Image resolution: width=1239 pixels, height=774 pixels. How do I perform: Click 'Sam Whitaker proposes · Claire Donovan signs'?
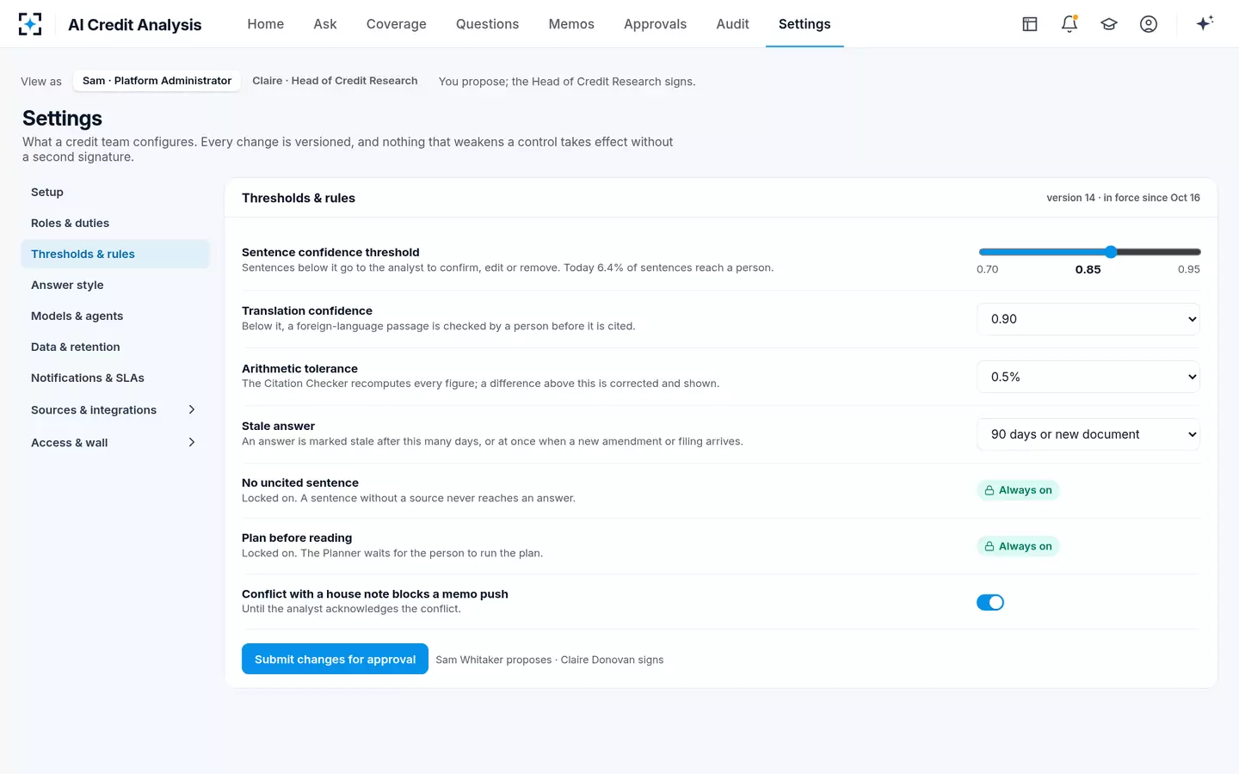point(550,660)
